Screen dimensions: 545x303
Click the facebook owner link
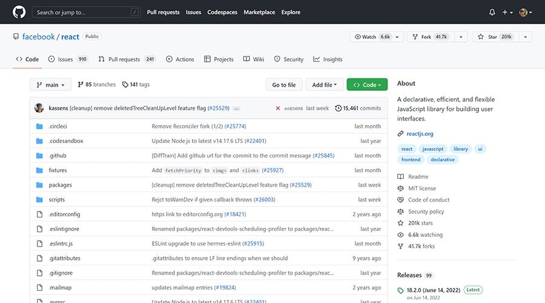(x=39, y=36)
